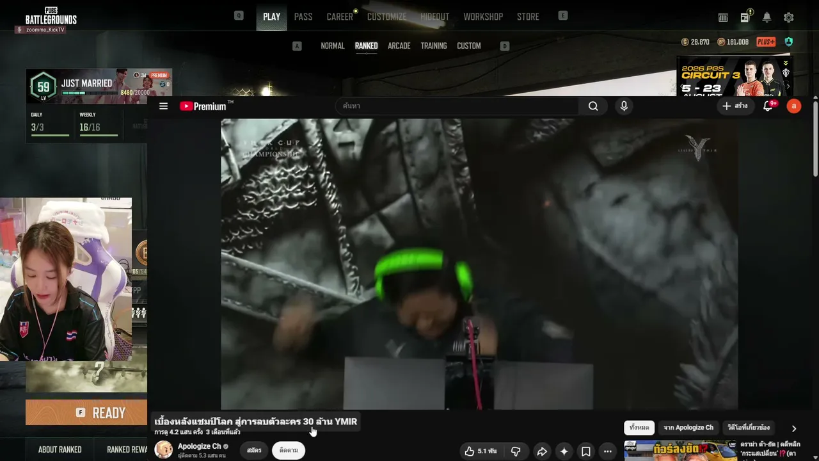Open the STORE tab
819x461 pixels.
(x=528, y=17)
